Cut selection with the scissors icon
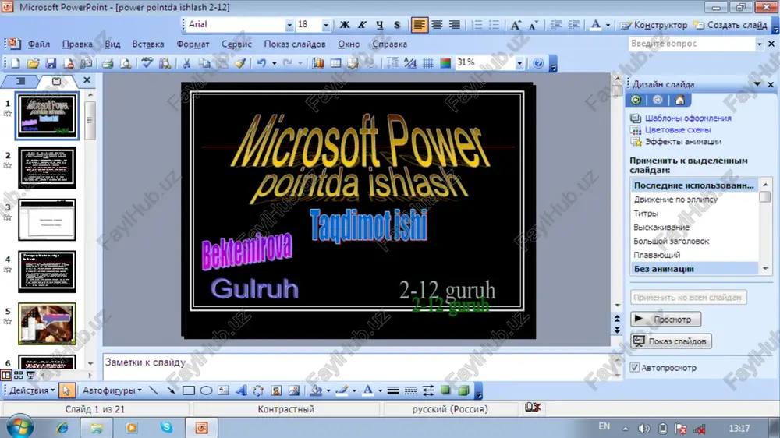The image size is (780, 438). pyautogui.click(x=186, y=63)
